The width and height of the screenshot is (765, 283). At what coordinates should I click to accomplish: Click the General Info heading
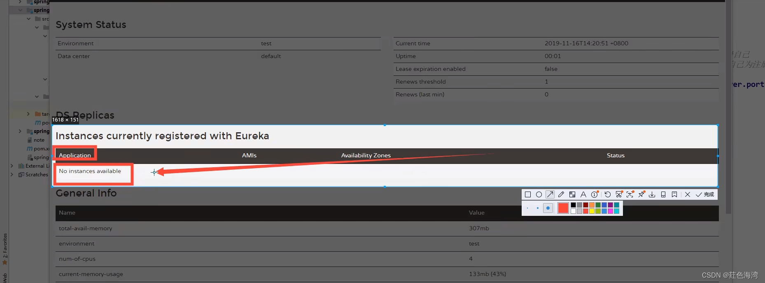click(86, 193)
